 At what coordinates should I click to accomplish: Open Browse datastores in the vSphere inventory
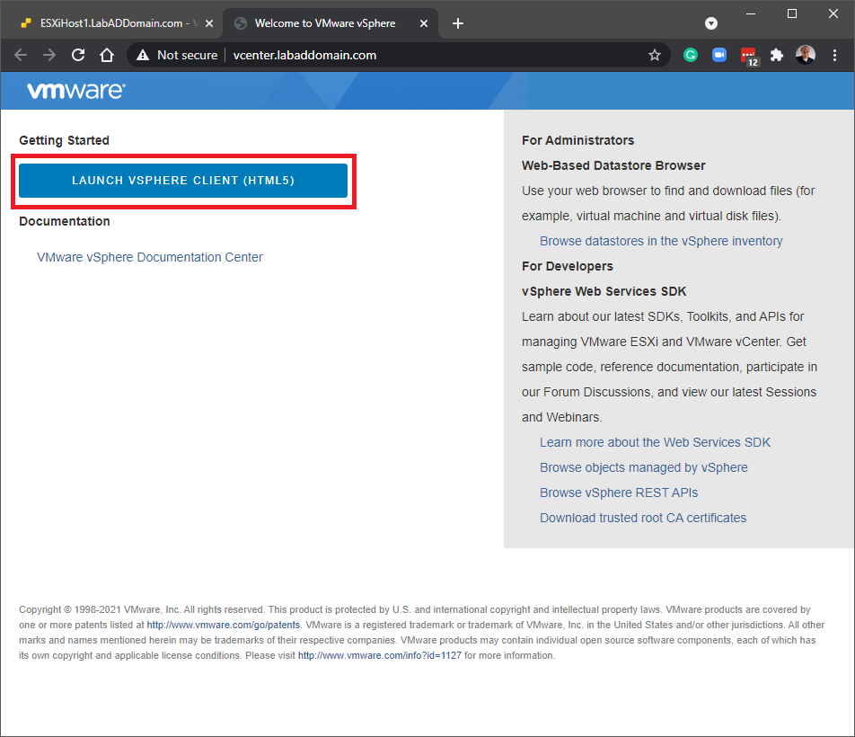point(661,241)
